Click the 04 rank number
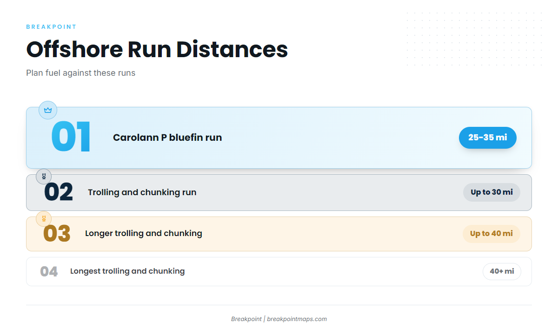The width and height of the screenshot is (558, 335). (49, 272)
